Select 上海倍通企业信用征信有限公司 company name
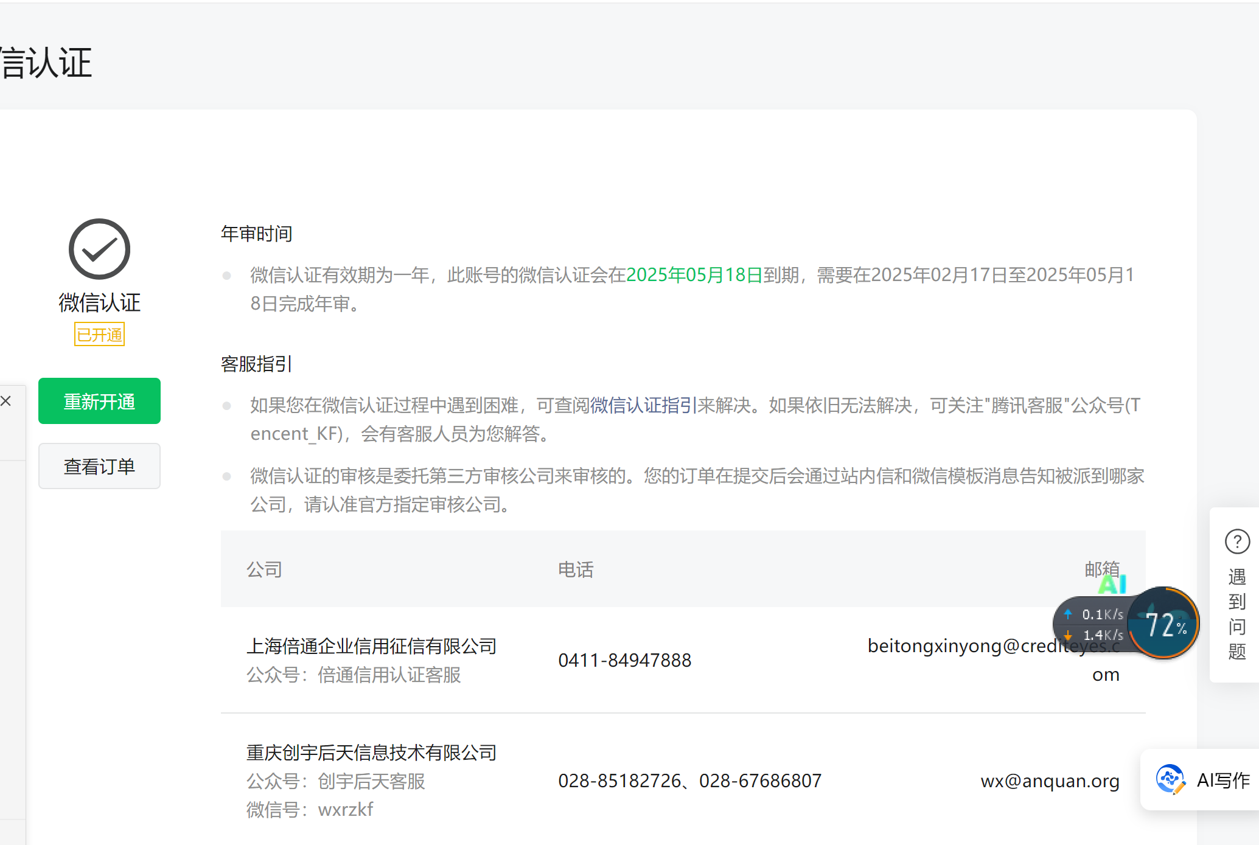This screenshot has height=845, width=1259. point(371,646)
